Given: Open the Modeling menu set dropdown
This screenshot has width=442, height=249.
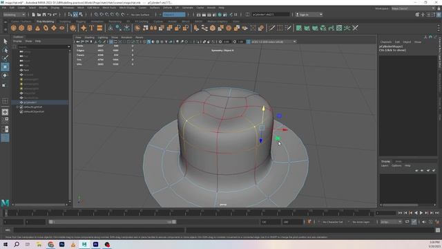Looking at the screenshot, I should pyautogui.click(x=14, y=15).
